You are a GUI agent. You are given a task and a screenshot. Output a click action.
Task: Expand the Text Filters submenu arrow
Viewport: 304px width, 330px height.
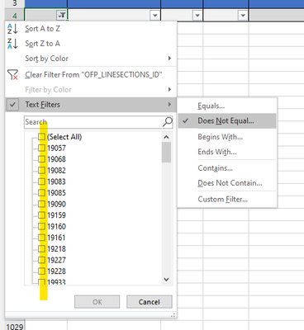(169, 105)
